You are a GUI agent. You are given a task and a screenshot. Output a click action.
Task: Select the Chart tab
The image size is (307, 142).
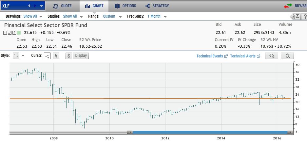click(x=94, y=6)
